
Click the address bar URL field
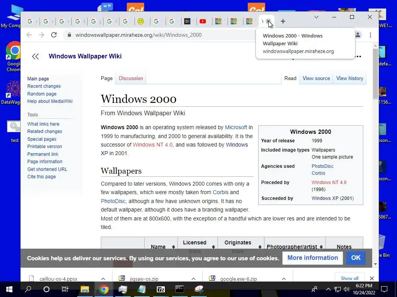(x=138, y=35)
